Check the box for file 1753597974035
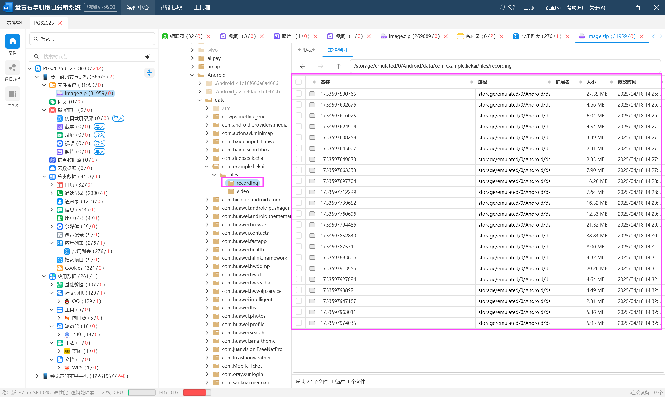 click(298, 323)
